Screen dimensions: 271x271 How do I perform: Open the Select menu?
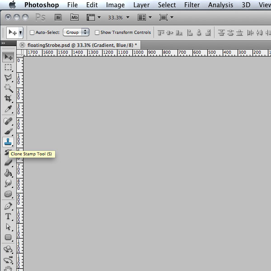coord(167,5)
